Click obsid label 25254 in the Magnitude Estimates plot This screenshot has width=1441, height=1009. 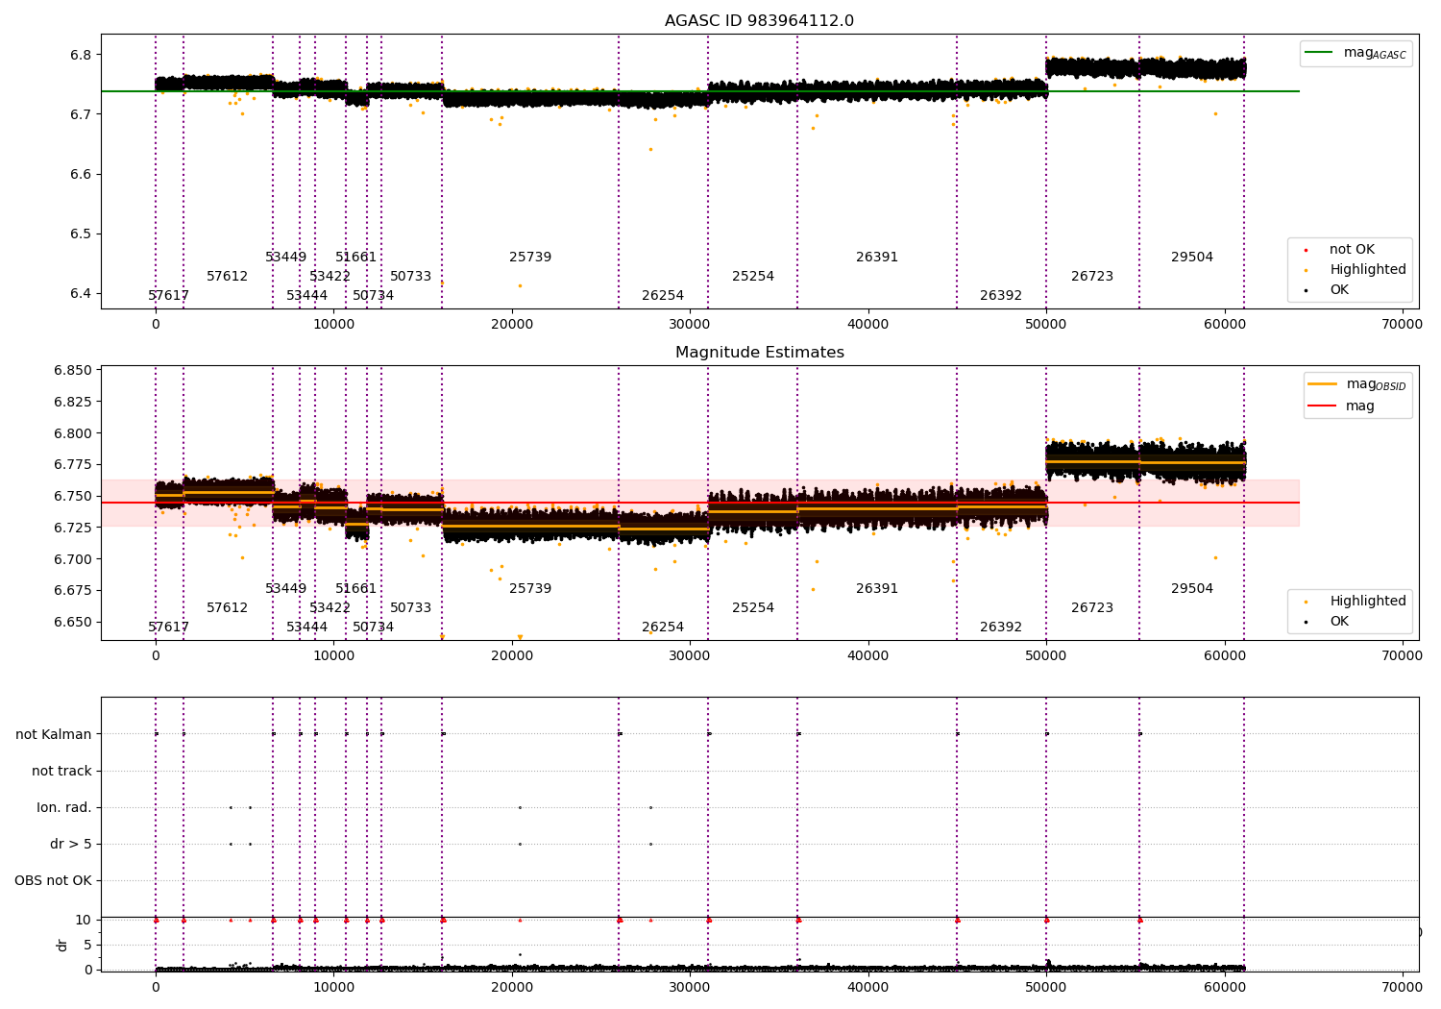click(x=753, y=608)
